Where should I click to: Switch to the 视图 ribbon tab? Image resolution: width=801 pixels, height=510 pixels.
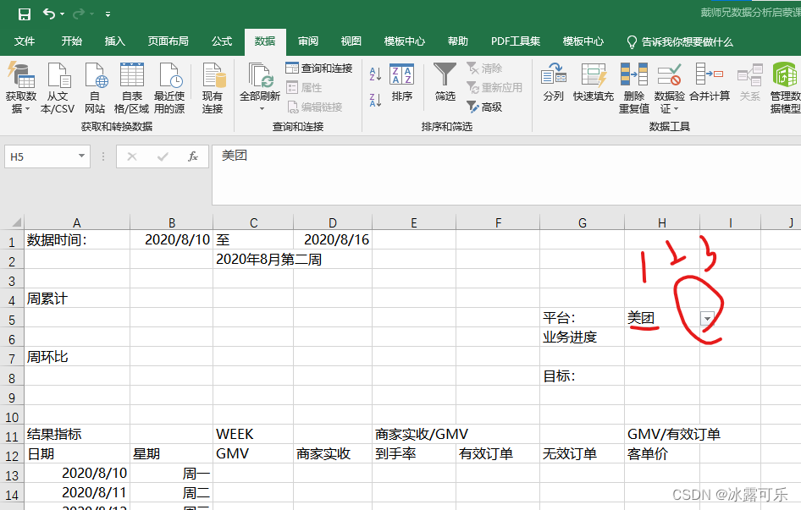click(x=351, y=41)
